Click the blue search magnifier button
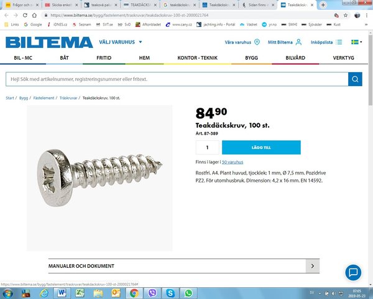373x299 pixels. tap(355, 79)
